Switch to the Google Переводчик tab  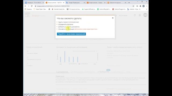(x=75, y=3)
